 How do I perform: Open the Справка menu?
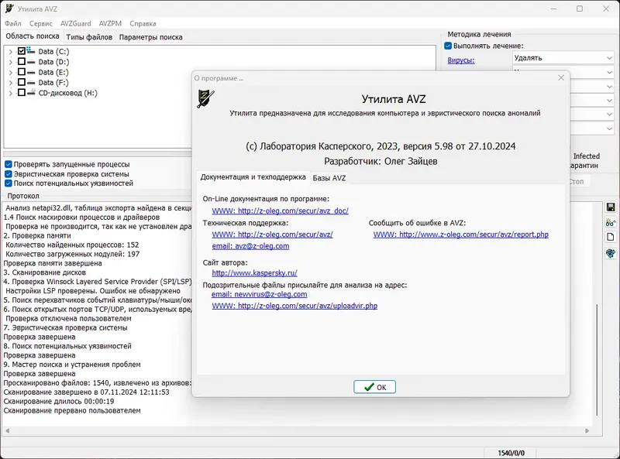point(143,24)
